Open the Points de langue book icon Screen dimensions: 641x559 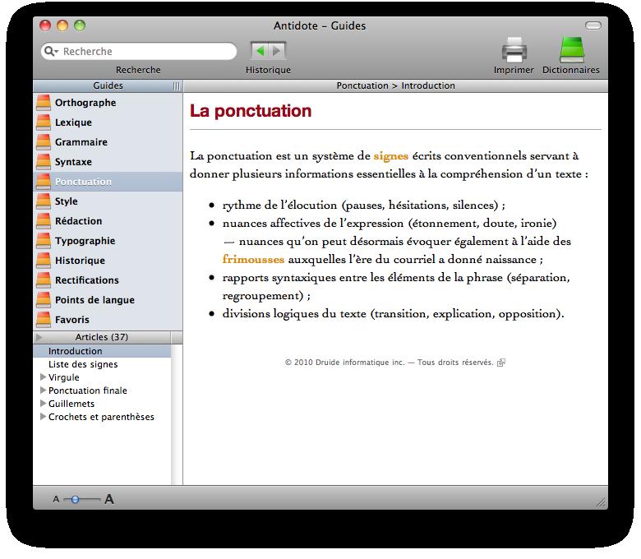[x=44, y=300]
